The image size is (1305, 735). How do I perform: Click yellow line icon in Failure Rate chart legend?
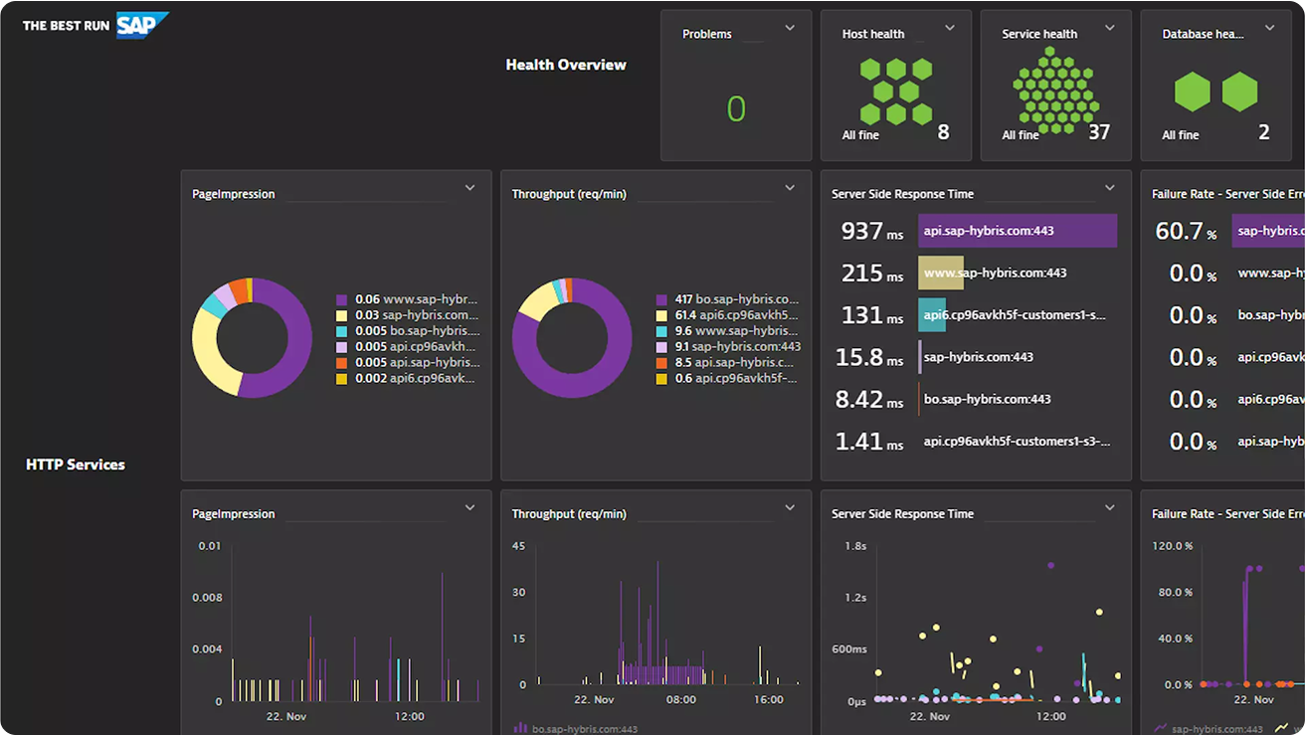point(1283,728)
